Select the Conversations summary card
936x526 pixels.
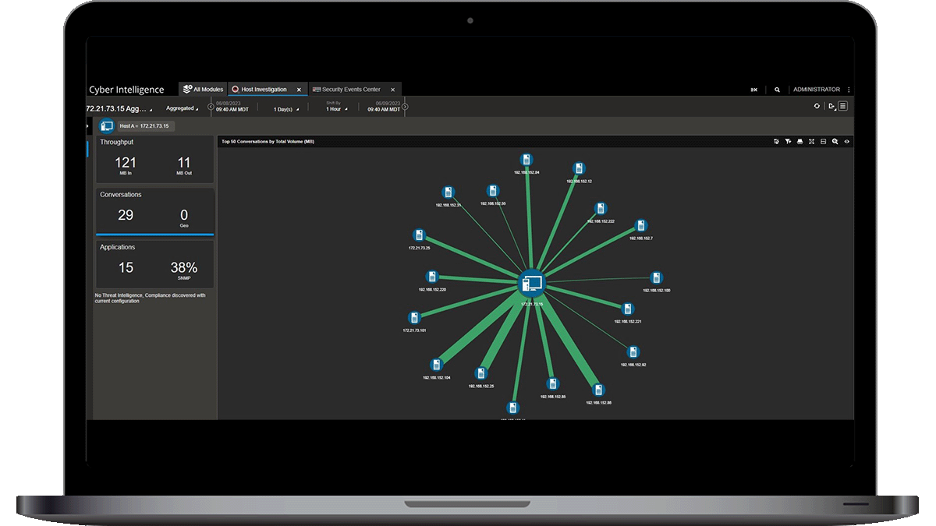click(154, 209)
